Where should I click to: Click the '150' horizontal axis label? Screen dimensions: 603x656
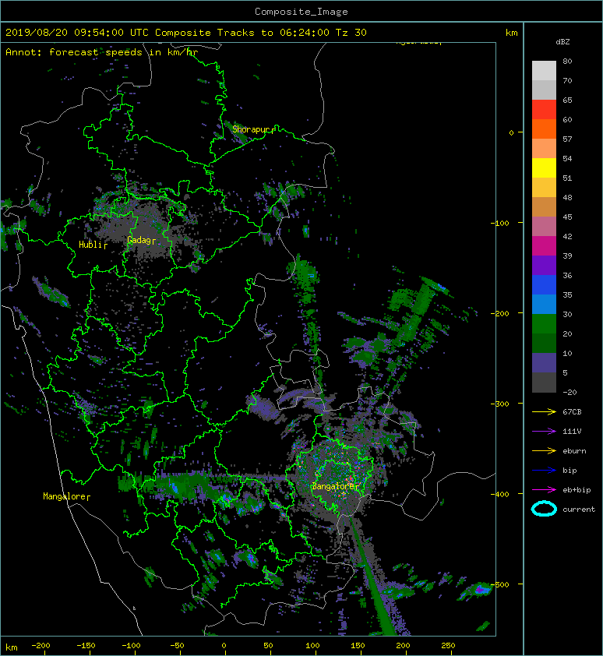click(358, 646)
